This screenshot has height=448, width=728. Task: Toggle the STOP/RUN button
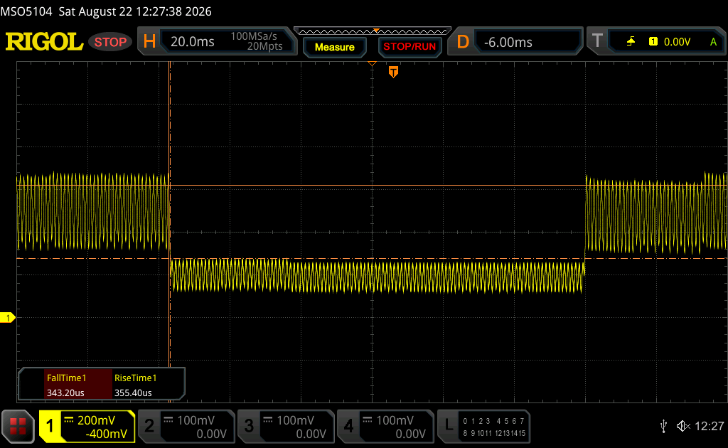[409, 47]
